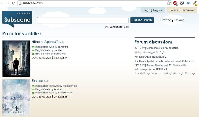Open Indonesian Web by mahsunmax subtitle

(54, 93)
